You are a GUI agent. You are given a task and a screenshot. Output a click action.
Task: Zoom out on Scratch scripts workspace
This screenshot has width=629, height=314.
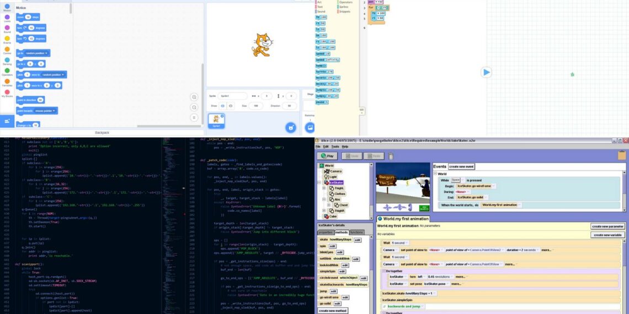[194, 107]
